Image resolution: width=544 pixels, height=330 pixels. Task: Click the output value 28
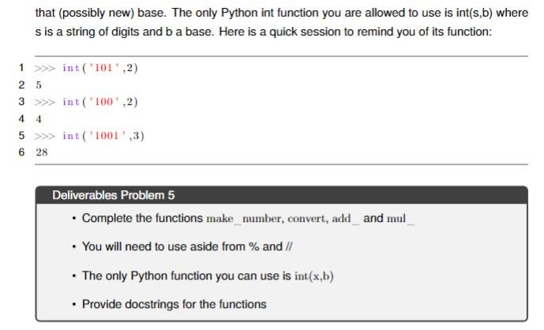click(x=42, y=152)
